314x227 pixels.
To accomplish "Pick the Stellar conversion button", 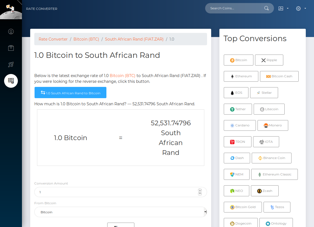I will click(264, 93).
